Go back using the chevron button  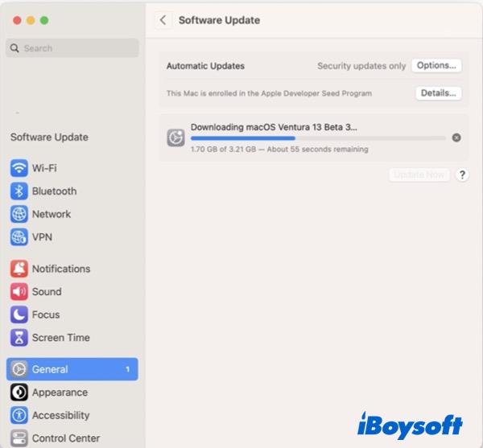click(x=163, y=20)
